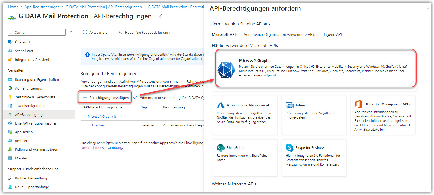Screen dimensions: 434x195
Task: Click the Beschreibung column header
Action: 174,107
